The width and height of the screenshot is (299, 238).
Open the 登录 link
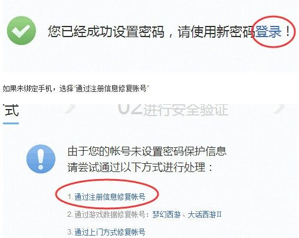click(268, 31)
